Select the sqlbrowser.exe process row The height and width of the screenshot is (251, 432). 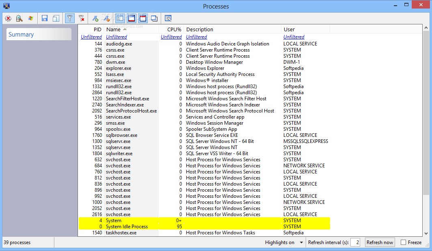(x=204, y=135)
